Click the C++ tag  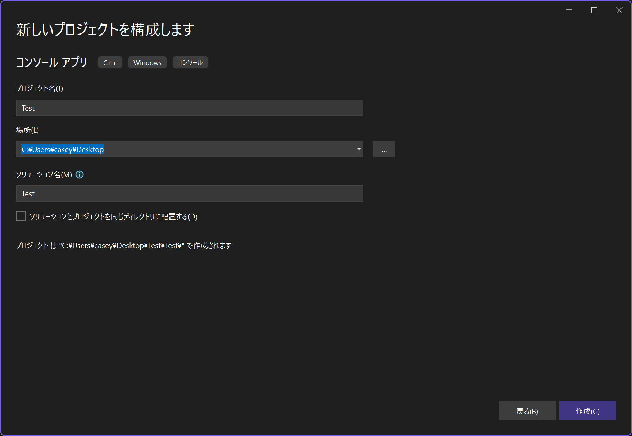110,62
